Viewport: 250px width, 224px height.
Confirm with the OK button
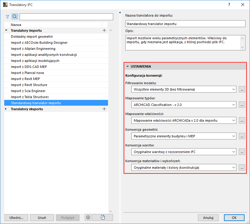pyautogui.click(x=234, y=218)
